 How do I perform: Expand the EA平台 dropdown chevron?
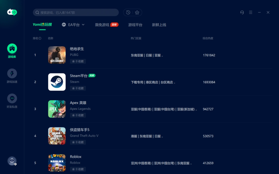point(83,24)
